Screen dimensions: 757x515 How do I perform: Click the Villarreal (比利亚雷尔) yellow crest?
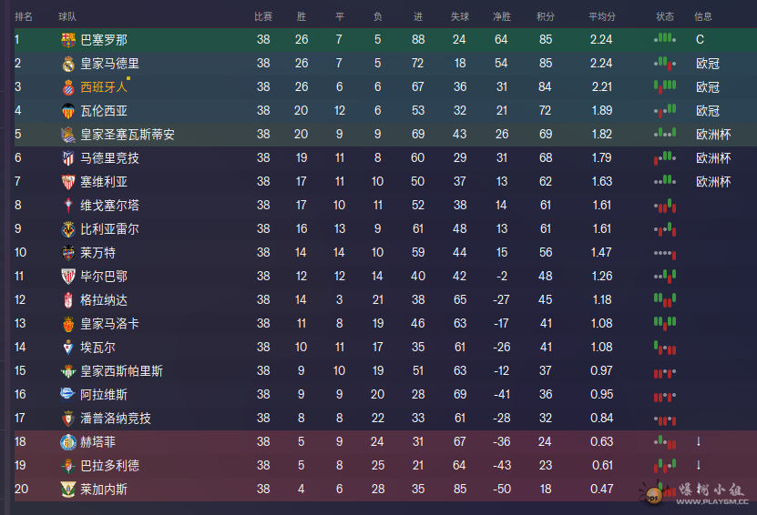(x=67, y=229)
